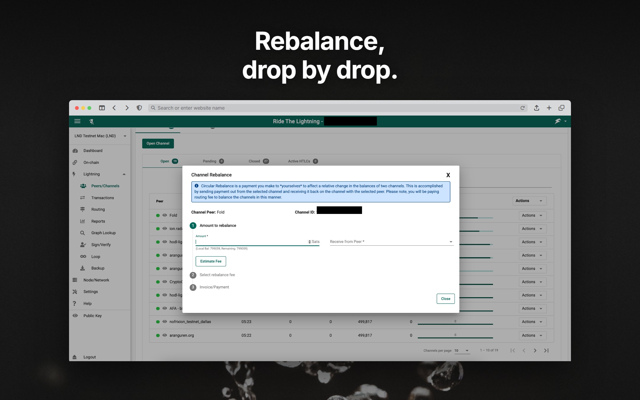Open the hamburger menu in the green header
The image size is (640, 400).
77,121
